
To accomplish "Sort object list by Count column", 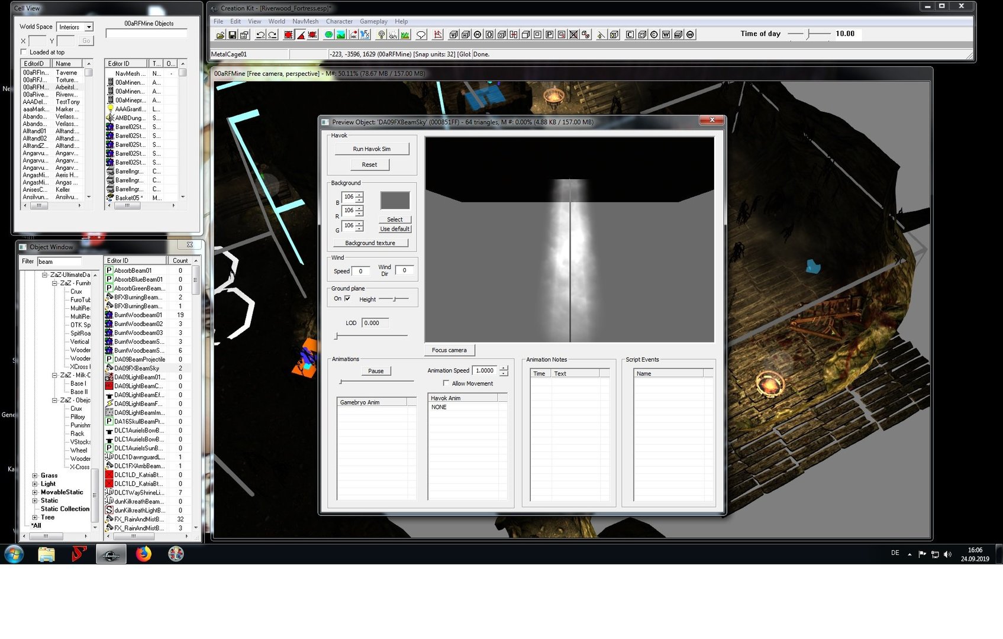I will [180, 260].
